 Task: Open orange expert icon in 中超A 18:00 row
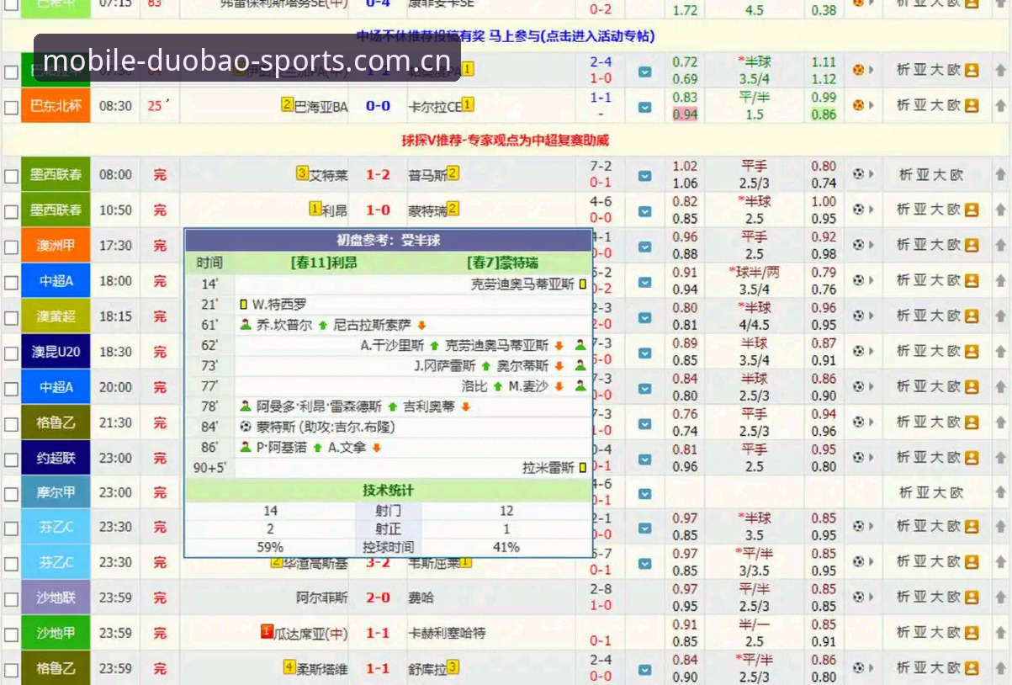tap(972, 280)
